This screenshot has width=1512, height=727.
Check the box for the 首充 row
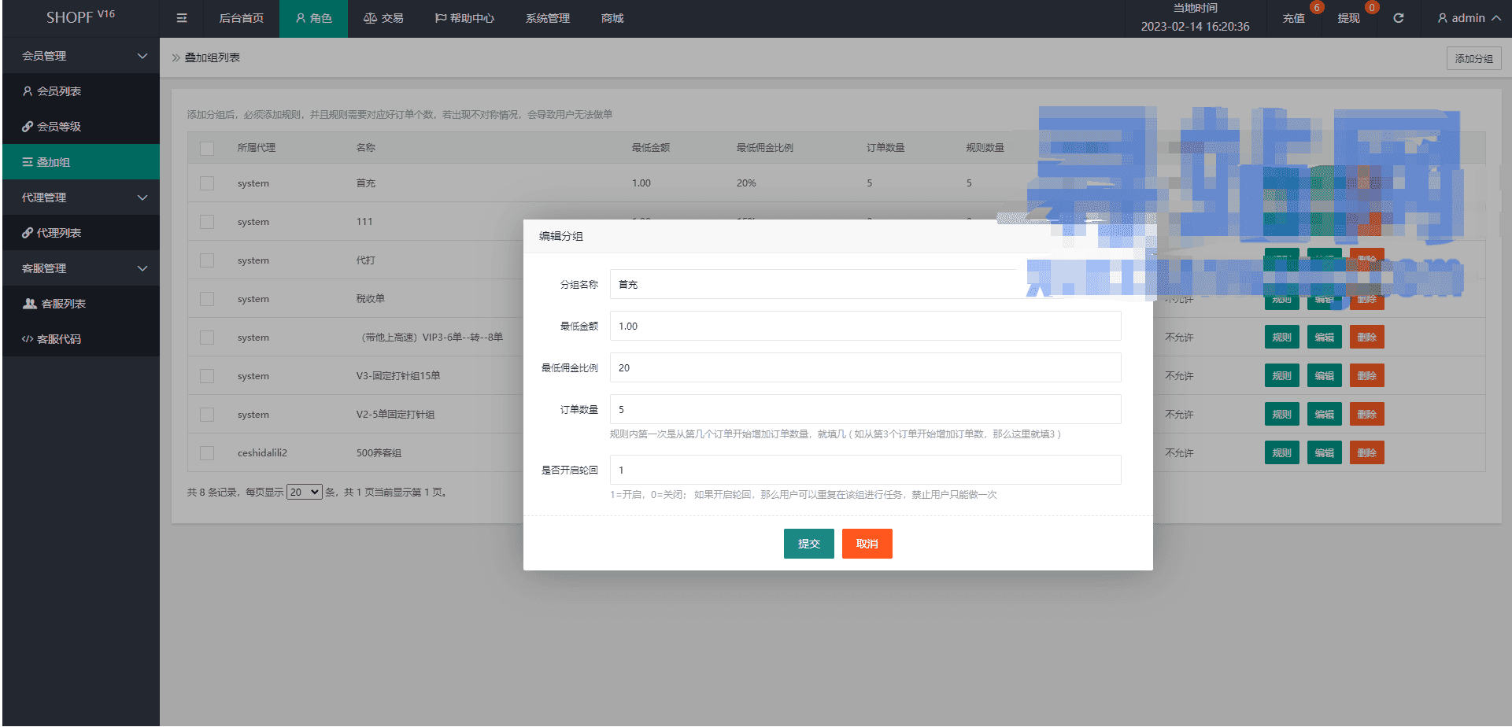[207, 183]
